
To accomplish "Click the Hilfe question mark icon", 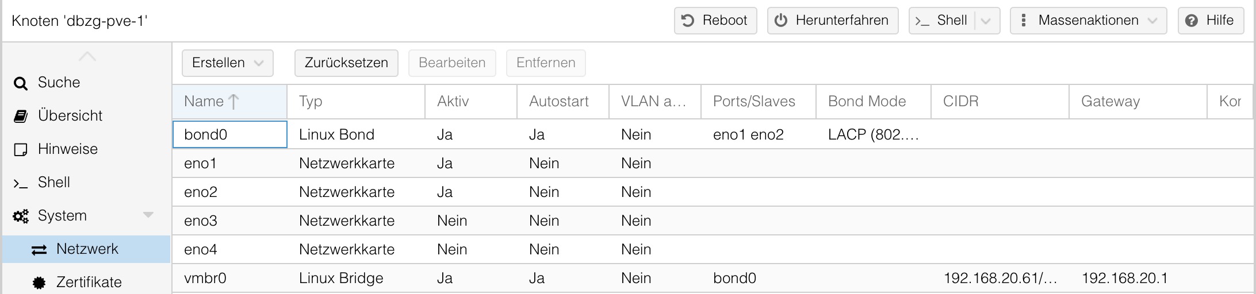I will (1192, 21).
